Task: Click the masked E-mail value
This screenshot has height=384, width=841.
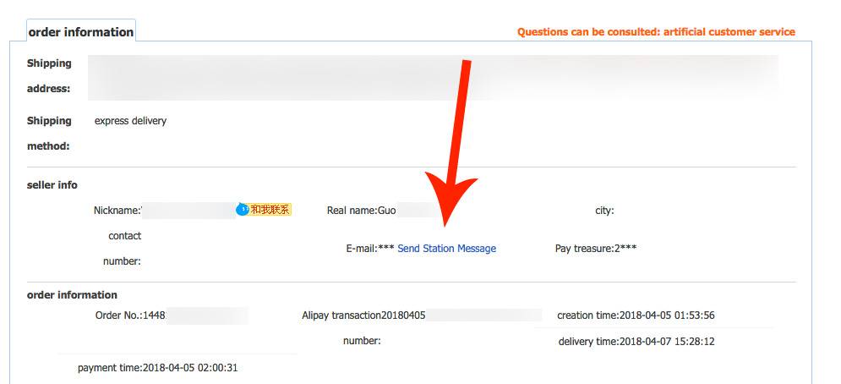Action: pyautogui.click(x=386, y=249)
